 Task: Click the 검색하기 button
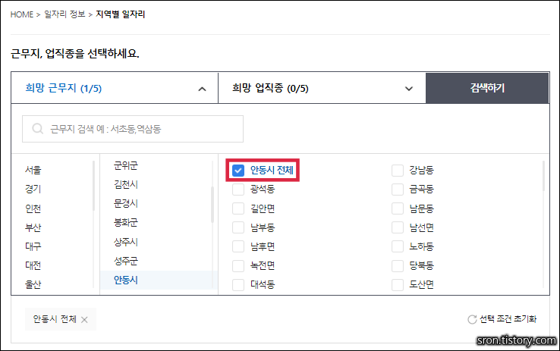click(x=487, y=88)
